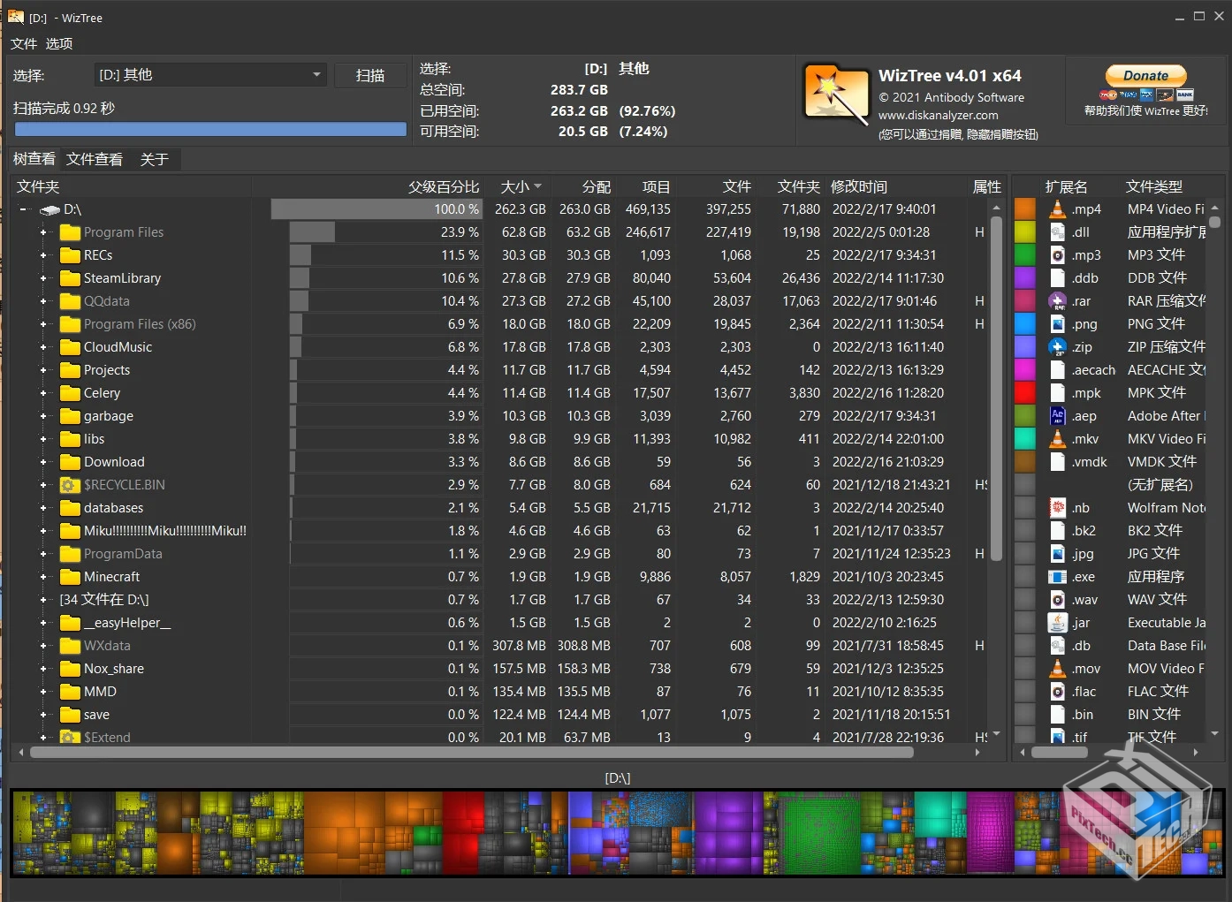The width and height of the screenshot is (1232, 902).
Task: Open the drive selection dropdown
Action: (x=316, y=75)
